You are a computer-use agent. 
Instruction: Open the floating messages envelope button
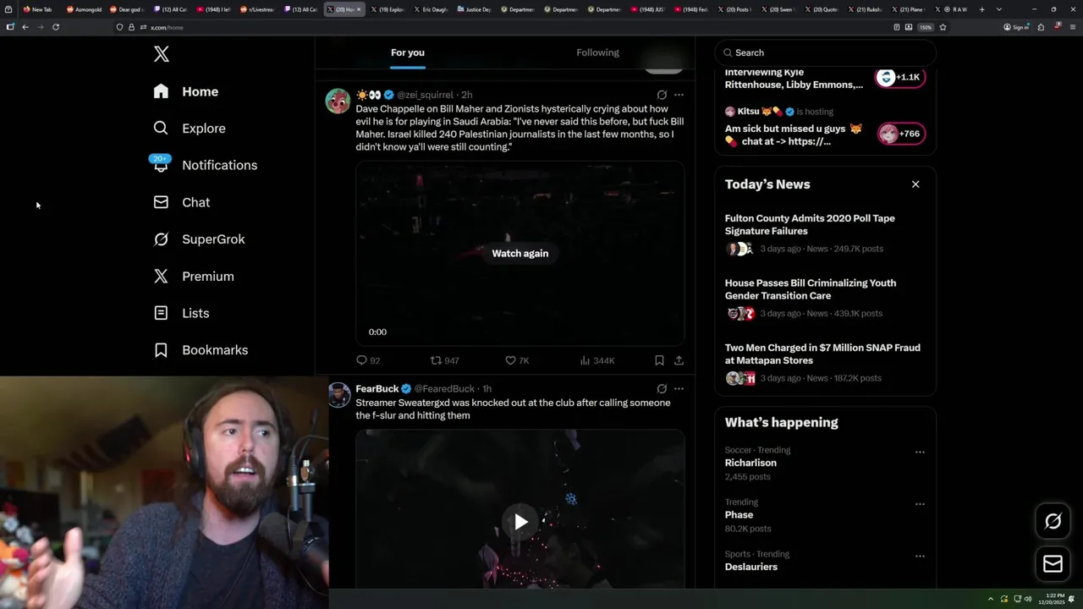point(1053,563)
